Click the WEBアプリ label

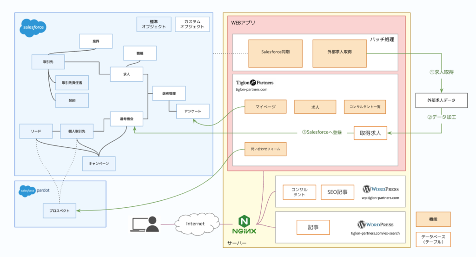243,23
